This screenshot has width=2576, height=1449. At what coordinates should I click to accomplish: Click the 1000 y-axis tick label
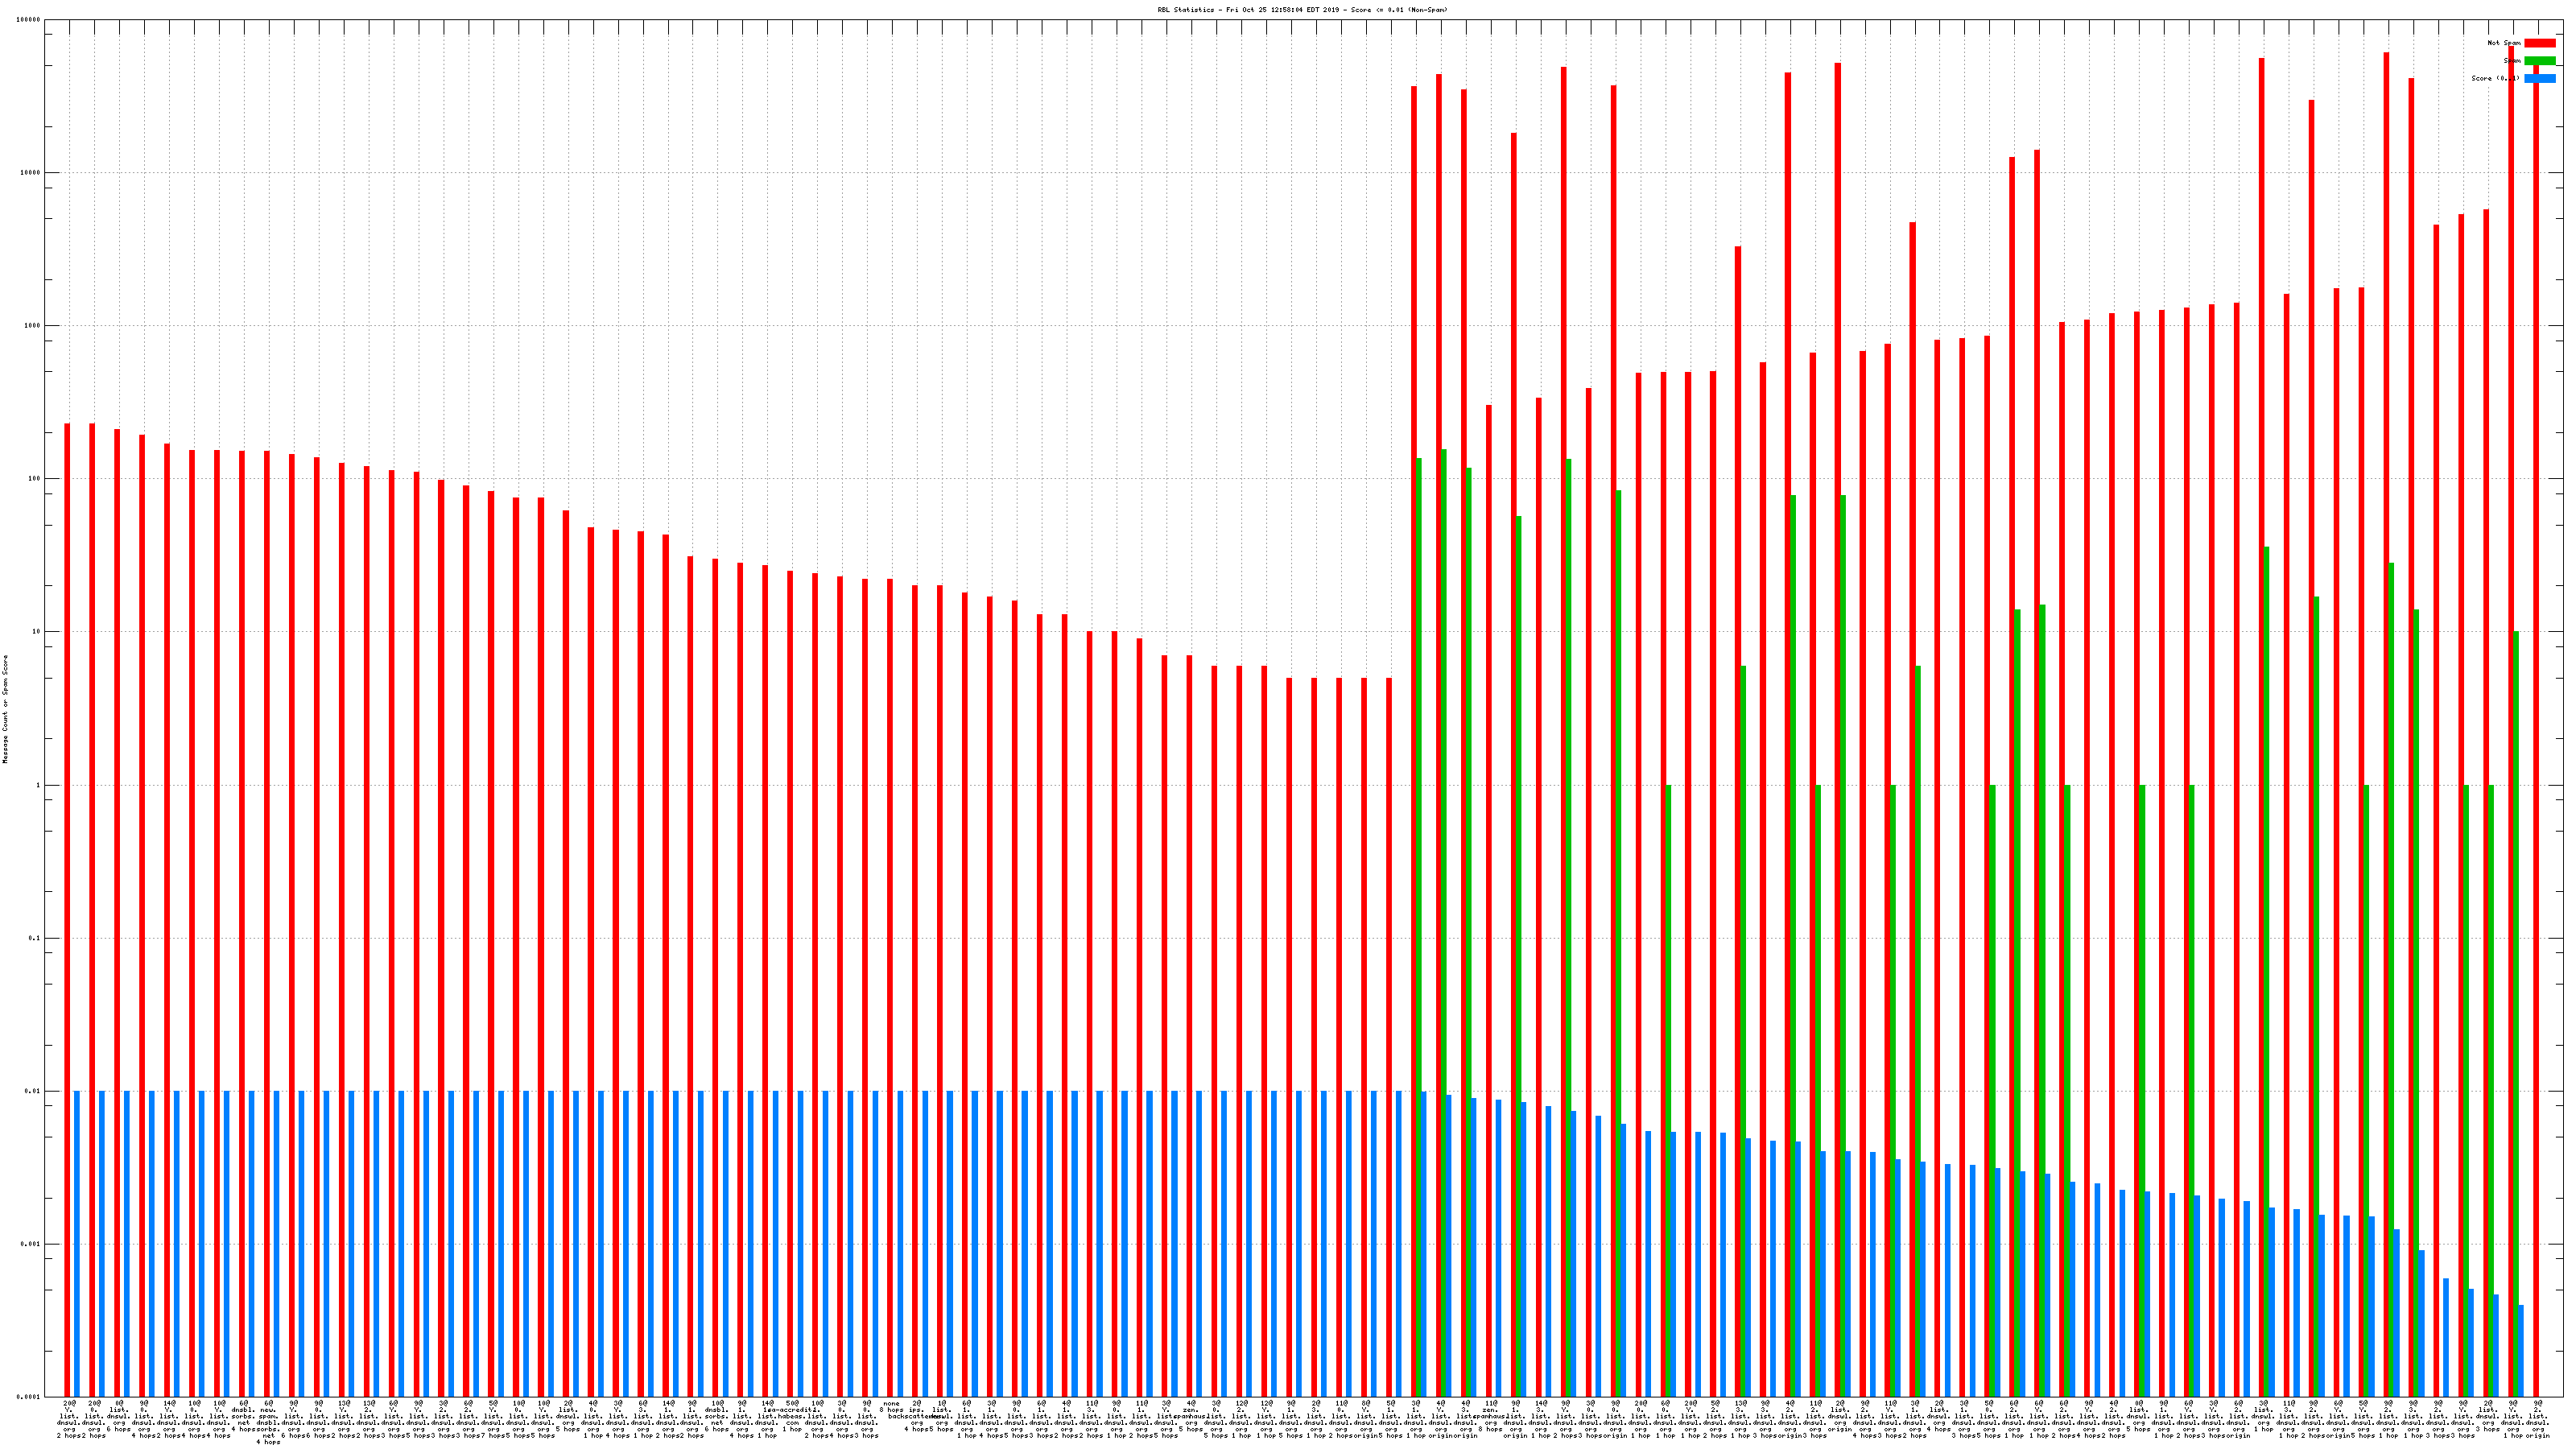coord(33,325)
